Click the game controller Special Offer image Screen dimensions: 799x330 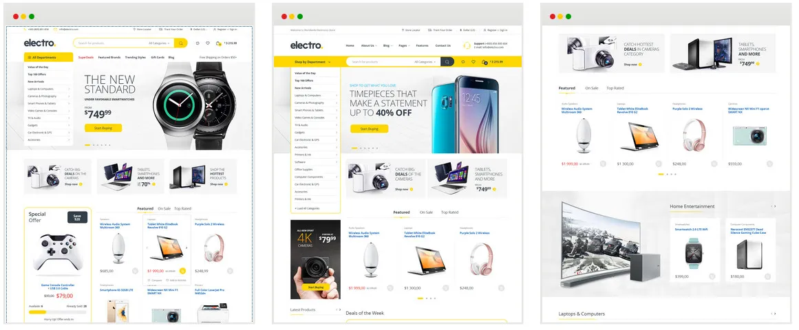pyautogui.click(x=58, y=253)
